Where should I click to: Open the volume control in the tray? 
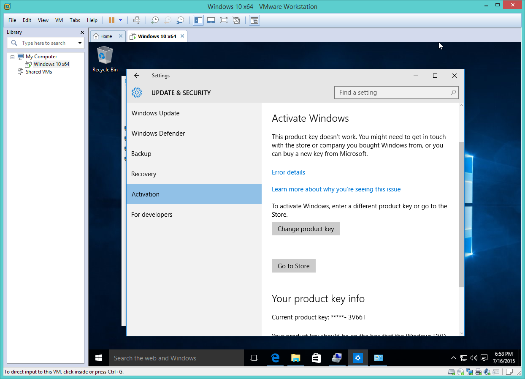pyautogui.click(x=474, y=358)
